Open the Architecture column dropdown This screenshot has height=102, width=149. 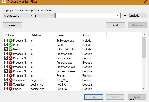(x=18, y=16)
